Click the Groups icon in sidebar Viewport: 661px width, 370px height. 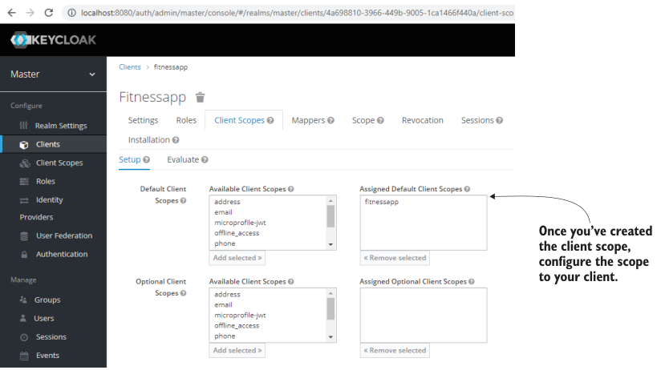pos(23,300)
